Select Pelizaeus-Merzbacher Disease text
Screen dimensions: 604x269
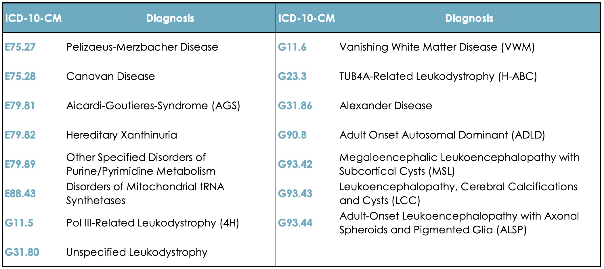pos(142,47)
